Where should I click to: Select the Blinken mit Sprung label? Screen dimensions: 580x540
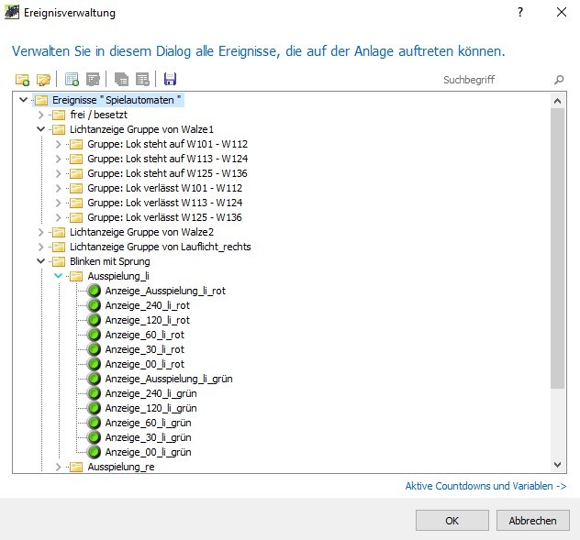[110, 261]
